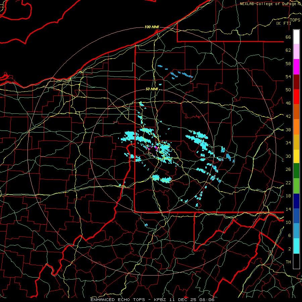Select the light green legend color block
Viewport: 302px width, 302px height.
click(296, 186)
